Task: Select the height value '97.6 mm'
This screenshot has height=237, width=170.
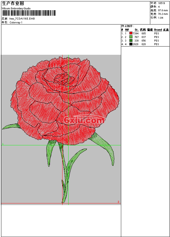Action: [x=163, y=10]
